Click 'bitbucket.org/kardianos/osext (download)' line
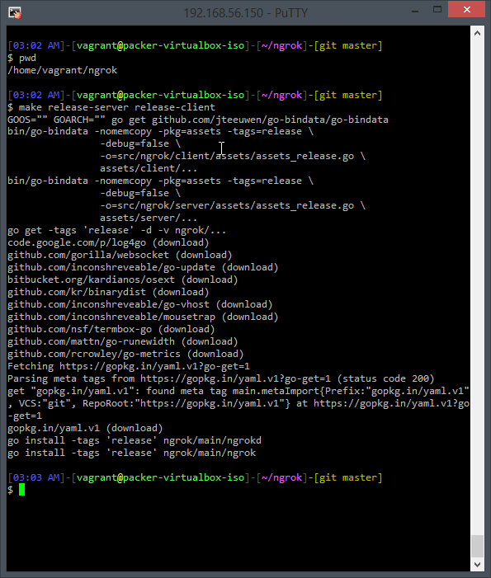This screenshot has width=491, height=578. pyautogui.click(x=122, y=280)
